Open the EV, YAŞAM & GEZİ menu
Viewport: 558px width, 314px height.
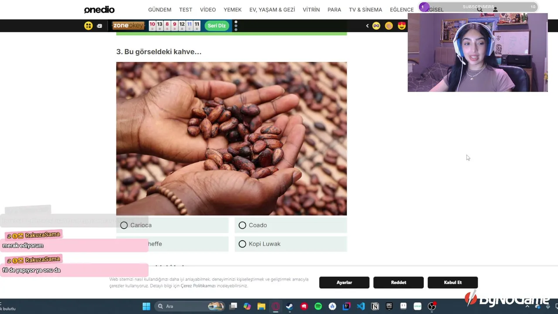[272, 10]
